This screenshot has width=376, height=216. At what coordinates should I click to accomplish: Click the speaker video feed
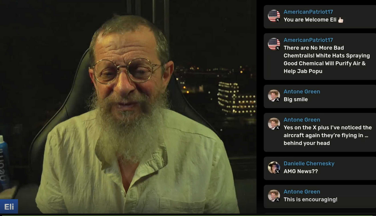128,107
